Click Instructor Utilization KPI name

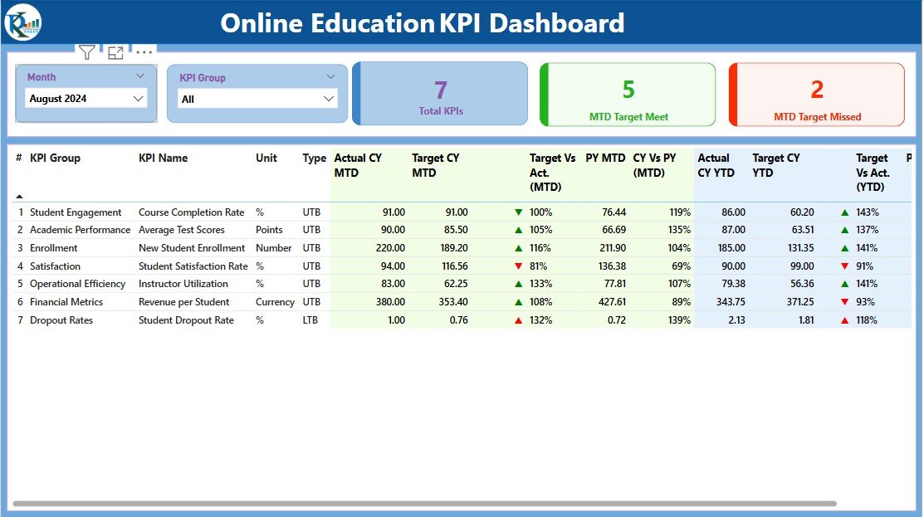(x=183, y=284)
